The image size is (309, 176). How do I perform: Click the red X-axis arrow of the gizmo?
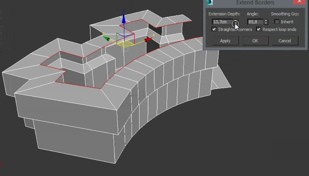click(148, 39)
